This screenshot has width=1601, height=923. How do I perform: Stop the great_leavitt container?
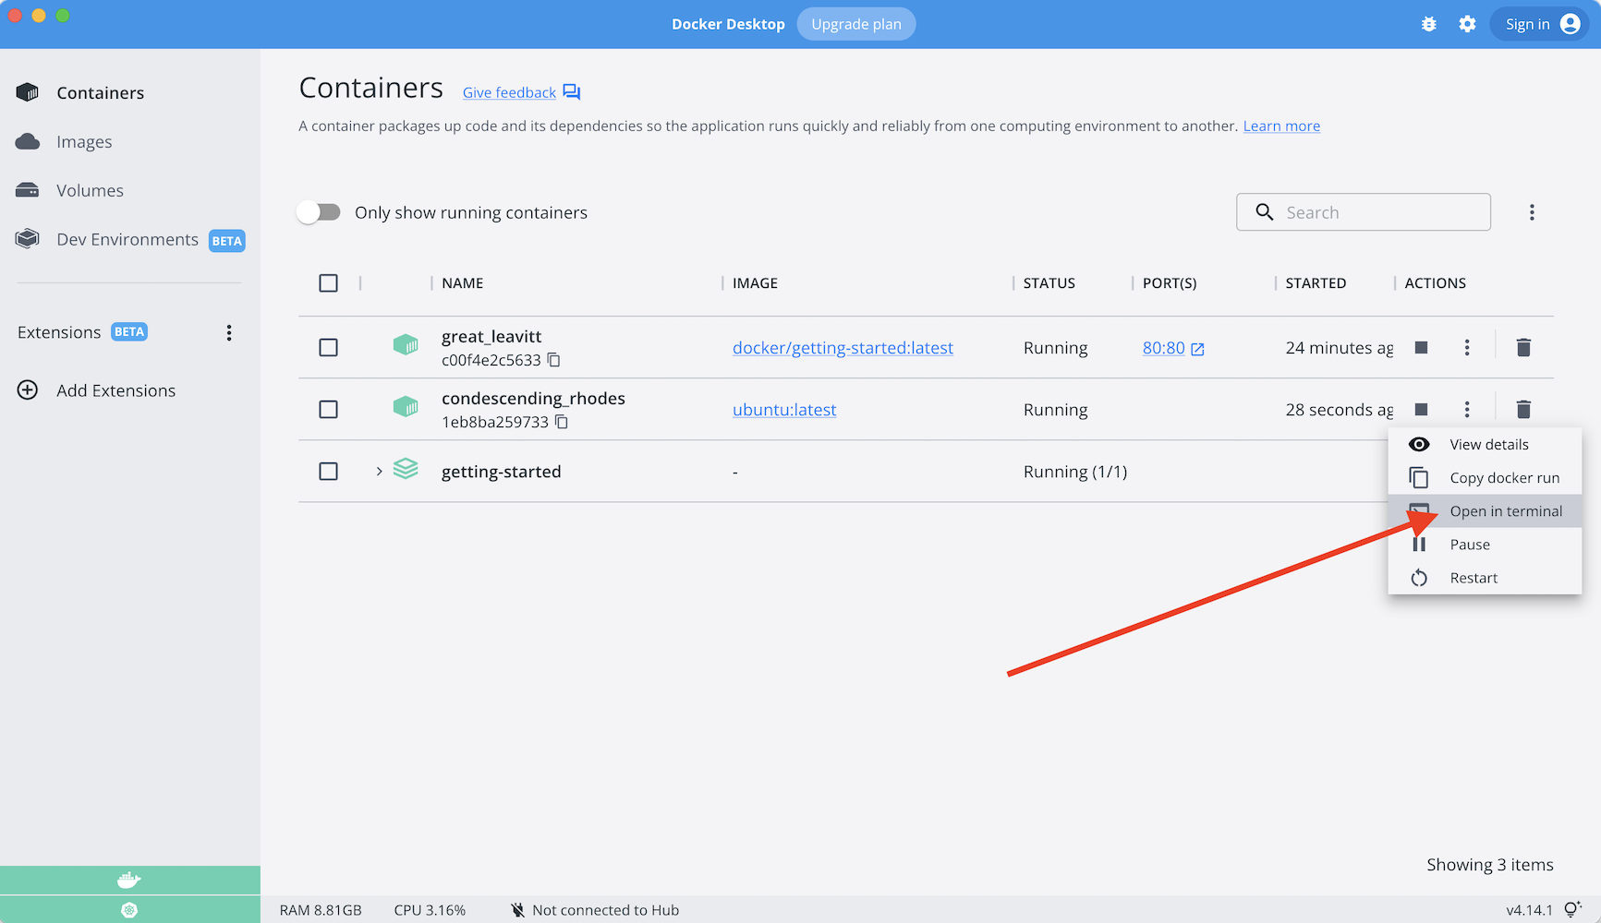[x=1421, y=347]
